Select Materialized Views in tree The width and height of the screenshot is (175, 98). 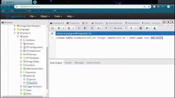(x=34, y=69)
